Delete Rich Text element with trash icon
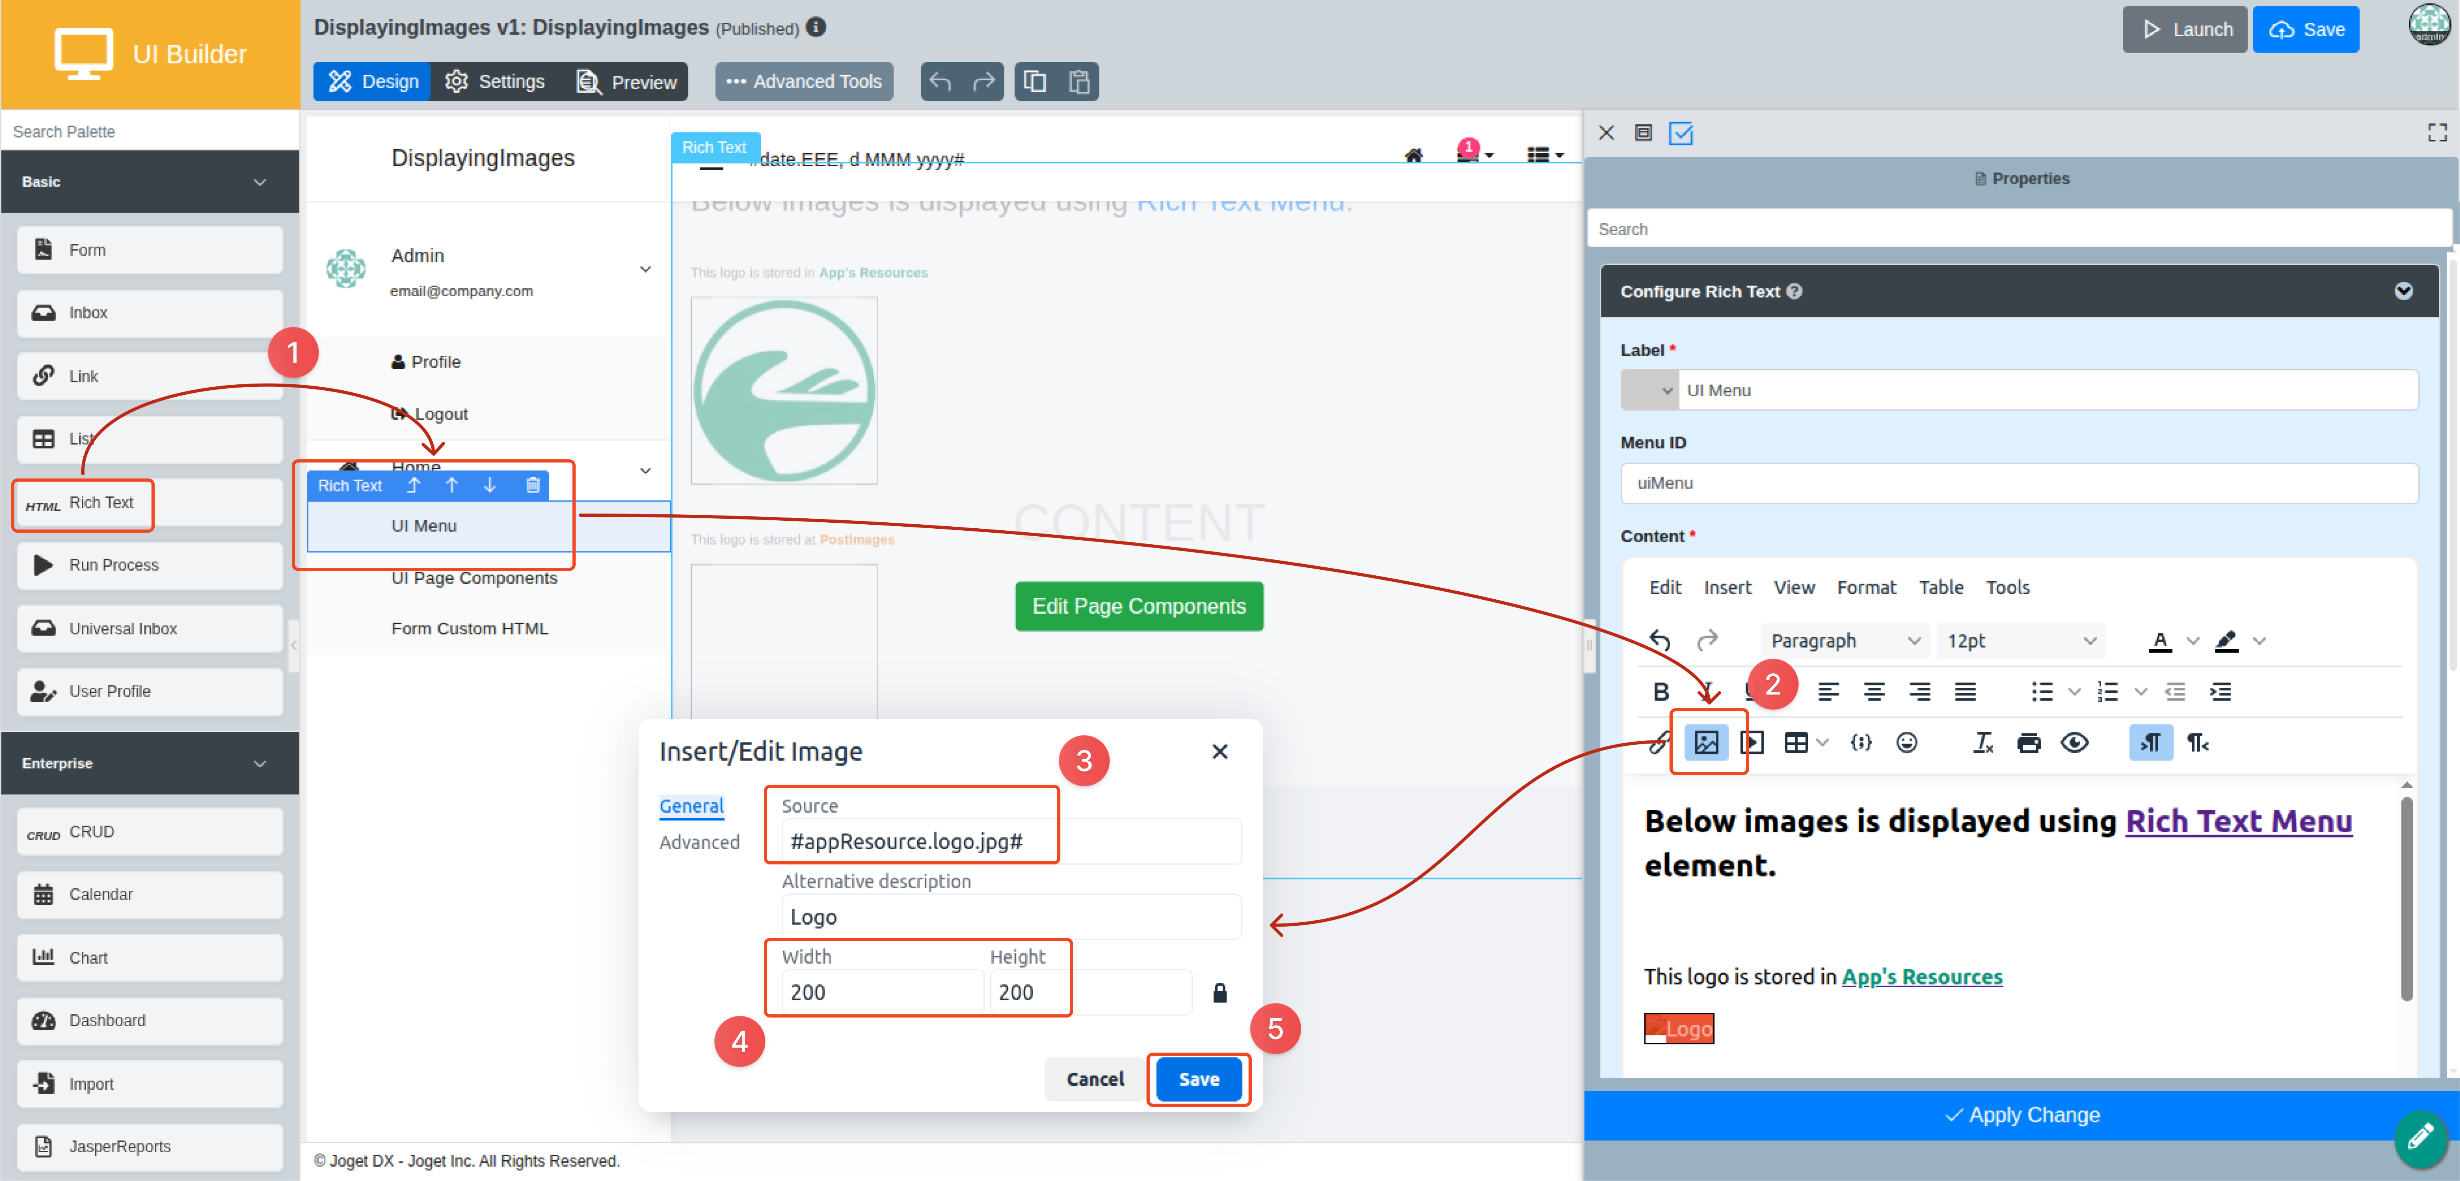 [x=533, y=485]
